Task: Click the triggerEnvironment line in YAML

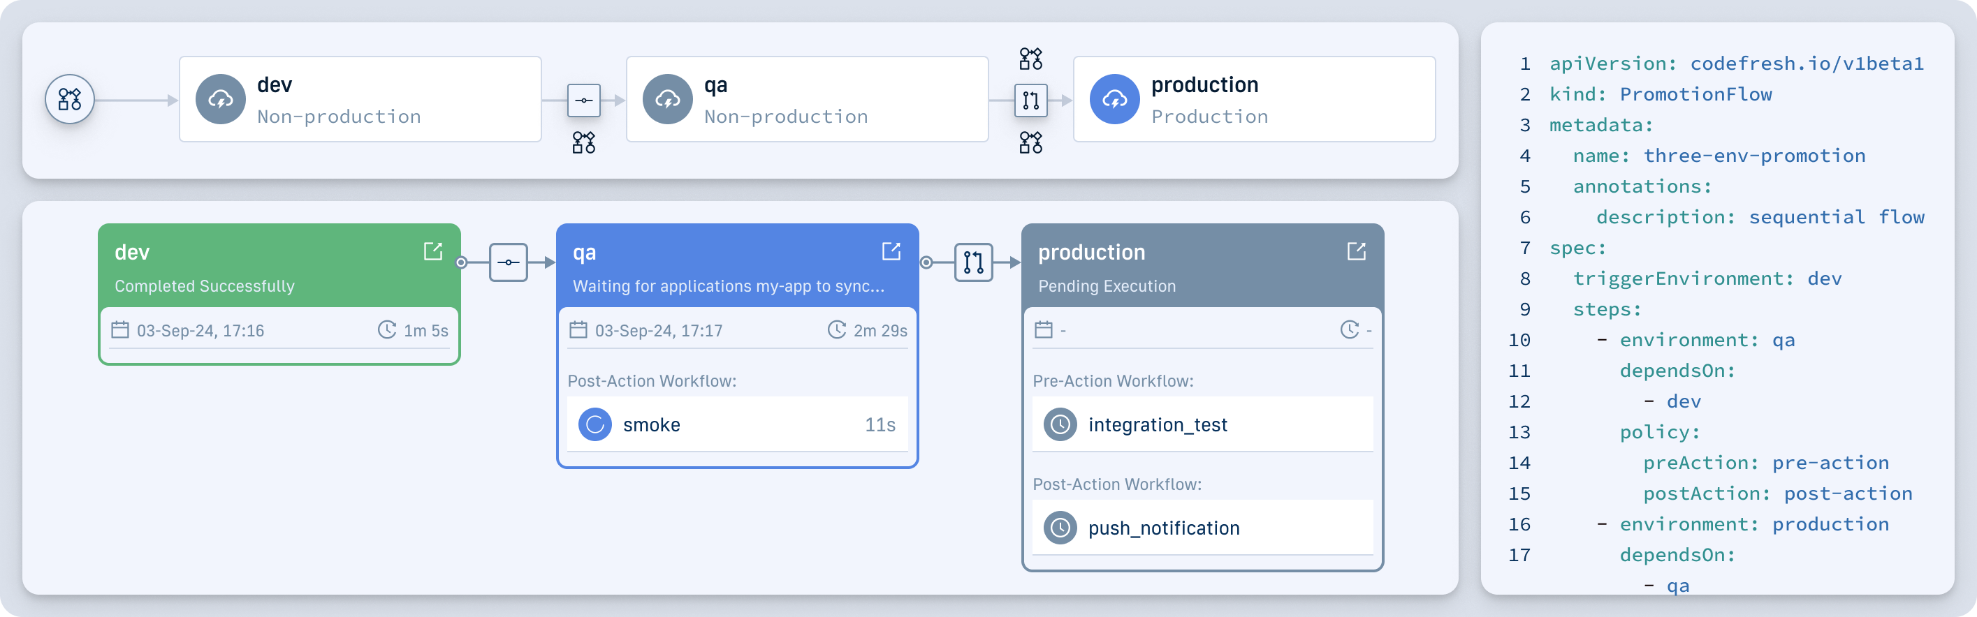Action: tap(1706, 279)
